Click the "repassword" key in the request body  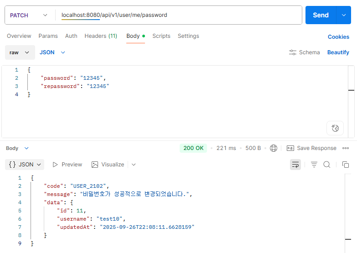tap(60, 86)
